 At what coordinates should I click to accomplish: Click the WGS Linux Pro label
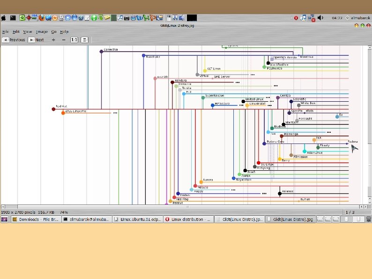click(75, 111)
